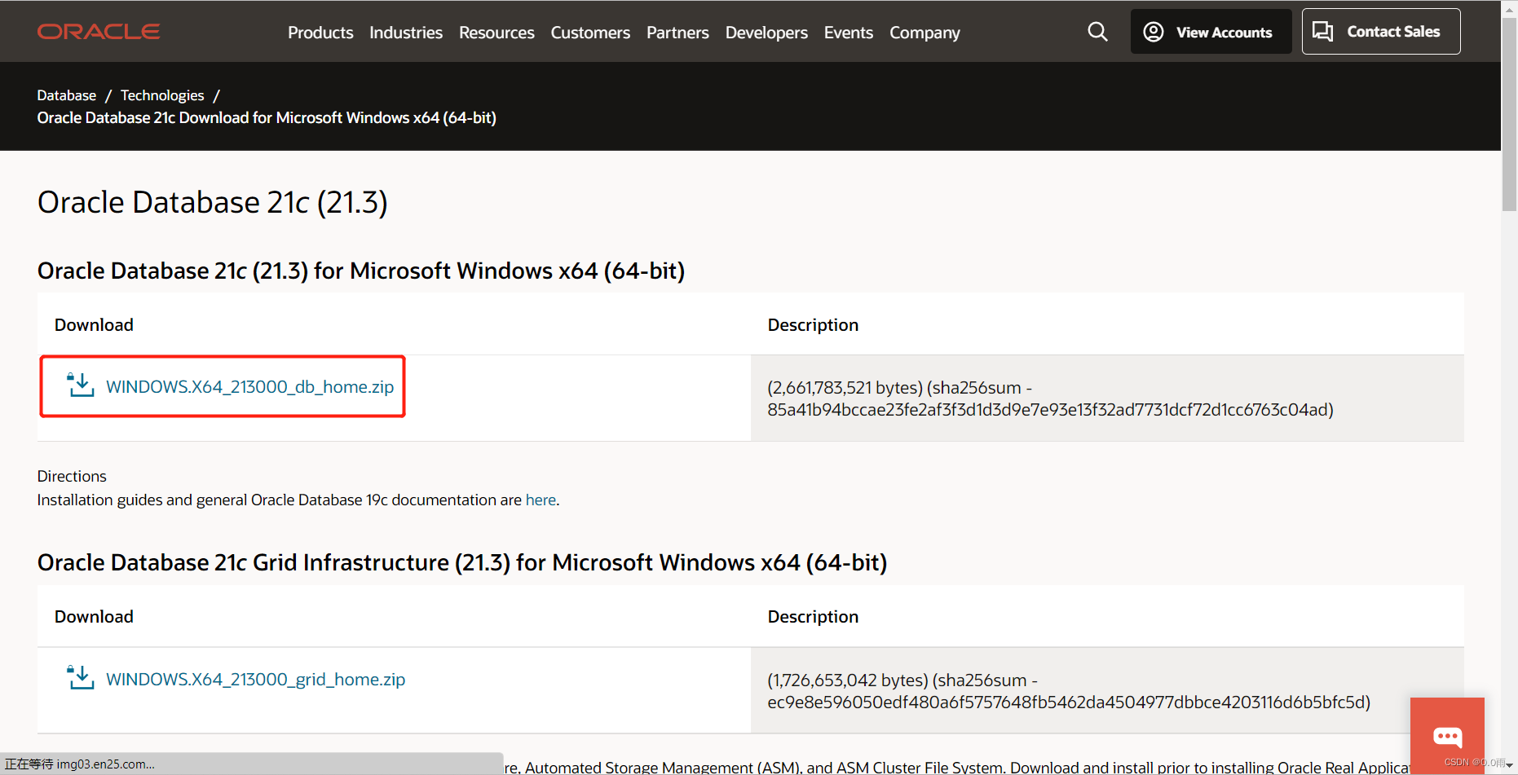Download WINDOWS.X64_213000_db_home.zip
Screen dimensions: 1518x775
coord(249,386)
